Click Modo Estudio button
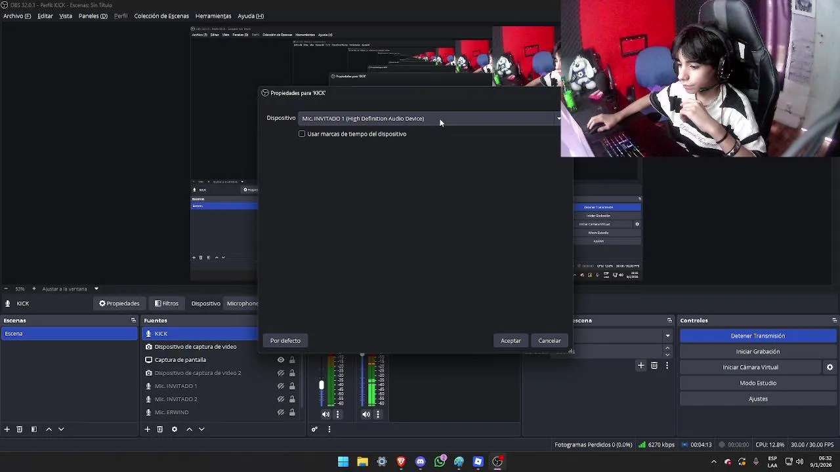 [x=758, y=383]
